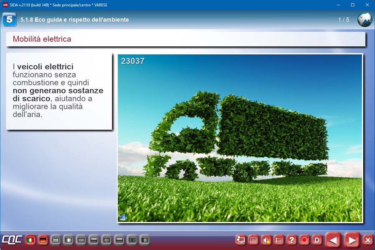Enable the UK flag language button

56,240
